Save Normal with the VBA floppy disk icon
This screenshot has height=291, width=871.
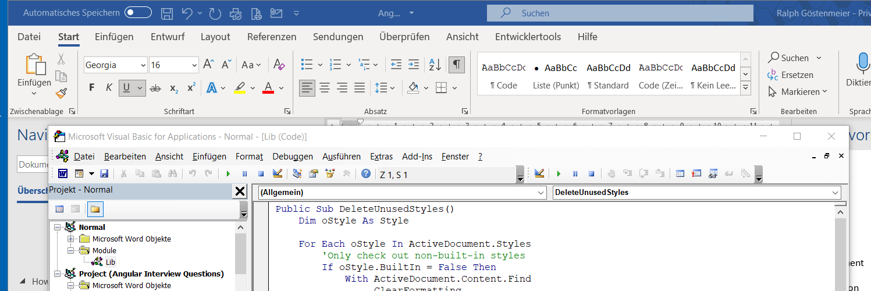coord(104,173)
